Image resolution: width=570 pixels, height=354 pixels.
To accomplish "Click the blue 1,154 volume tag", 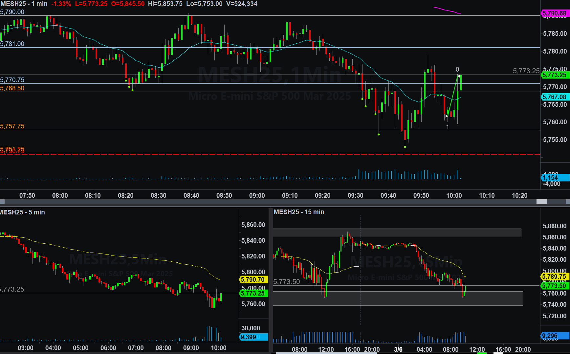I will click(x=555, y=178).
